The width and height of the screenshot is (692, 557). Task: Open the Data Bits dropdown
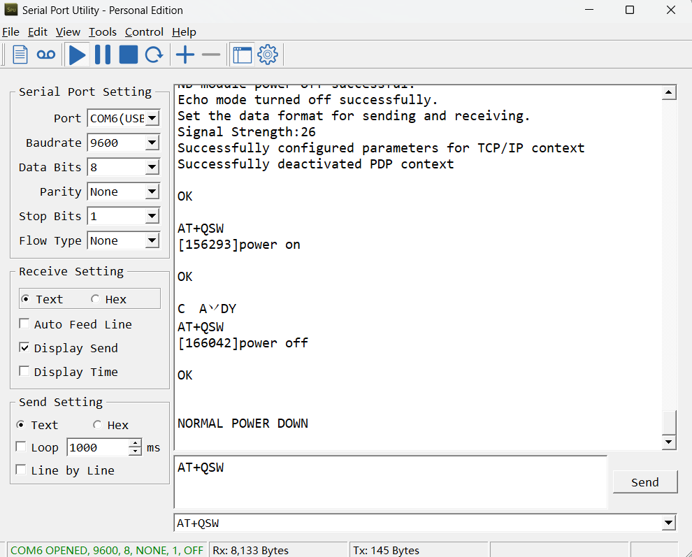tap(152, 167)
